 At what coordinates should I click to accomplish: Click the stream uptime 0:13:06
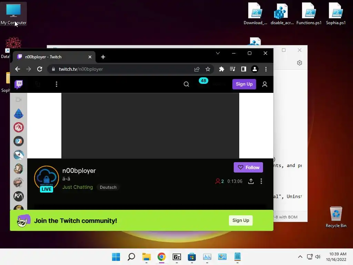235,181
